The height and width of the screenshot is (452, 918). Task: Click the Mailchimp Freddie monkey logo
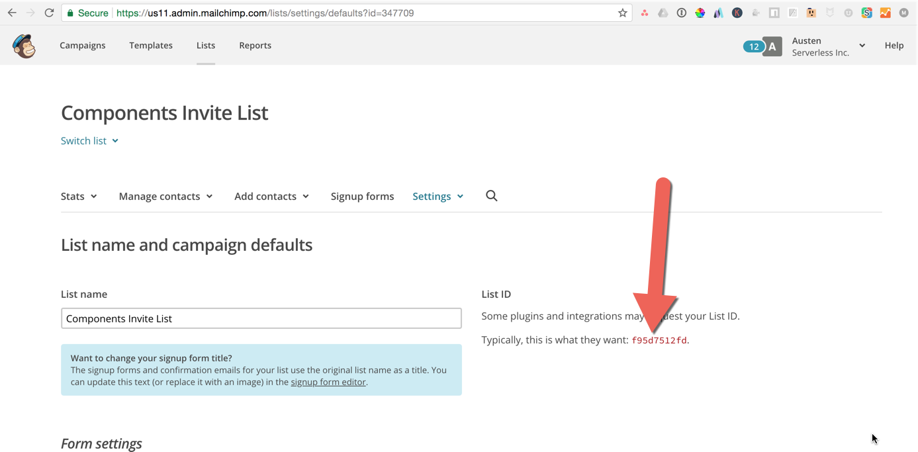[x=24, y=46]
